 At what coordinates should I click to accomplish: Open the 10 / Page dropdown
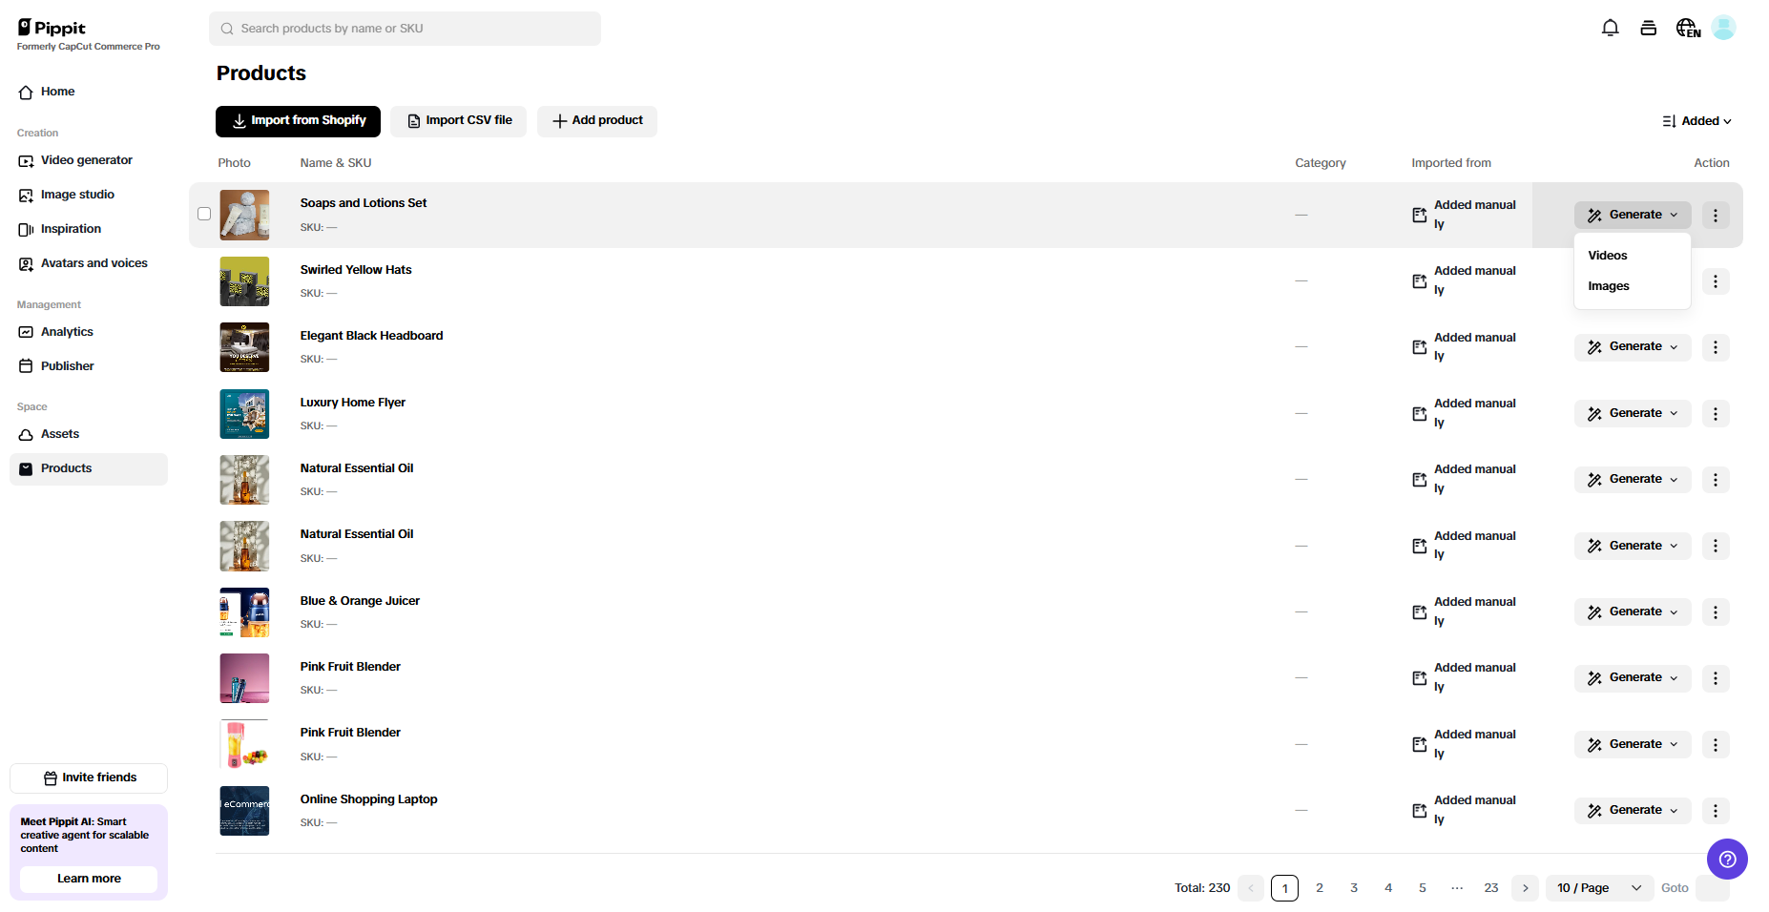click(x=1599, y=888)
